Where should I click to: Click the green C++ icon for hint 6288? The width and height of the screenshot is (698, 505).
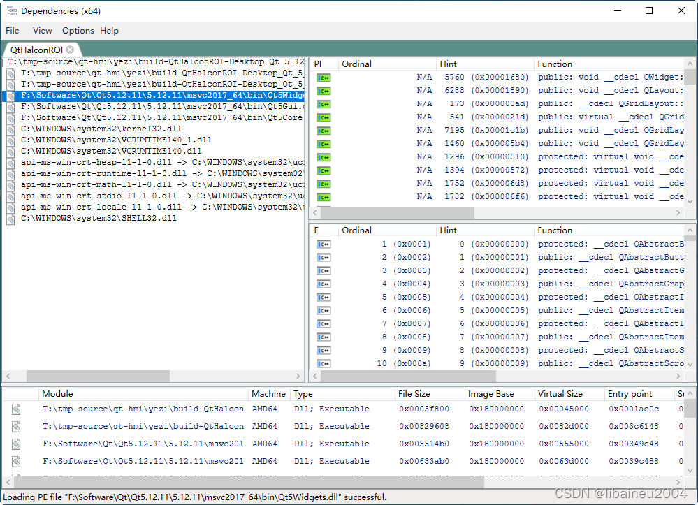[x=323, y=92]
